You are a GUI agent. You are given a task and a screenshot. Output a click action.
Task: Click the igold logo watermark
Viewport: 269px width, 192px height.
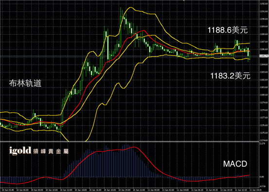[x=20, y=151]
